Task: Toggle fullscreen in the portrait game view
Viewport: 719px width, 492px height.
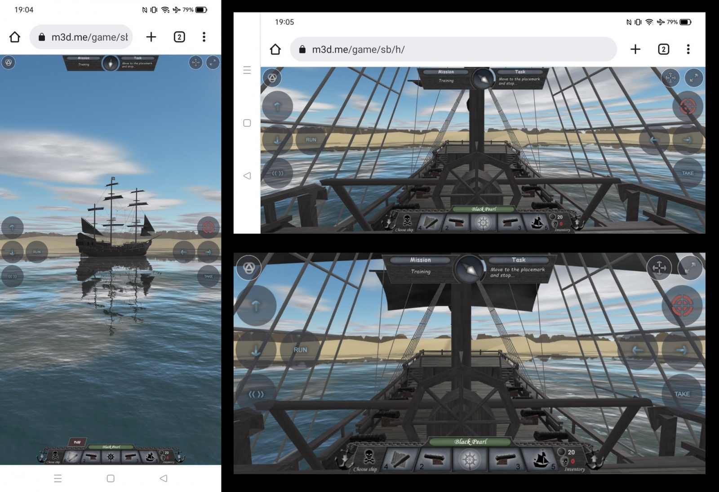Action: (213, 63)
